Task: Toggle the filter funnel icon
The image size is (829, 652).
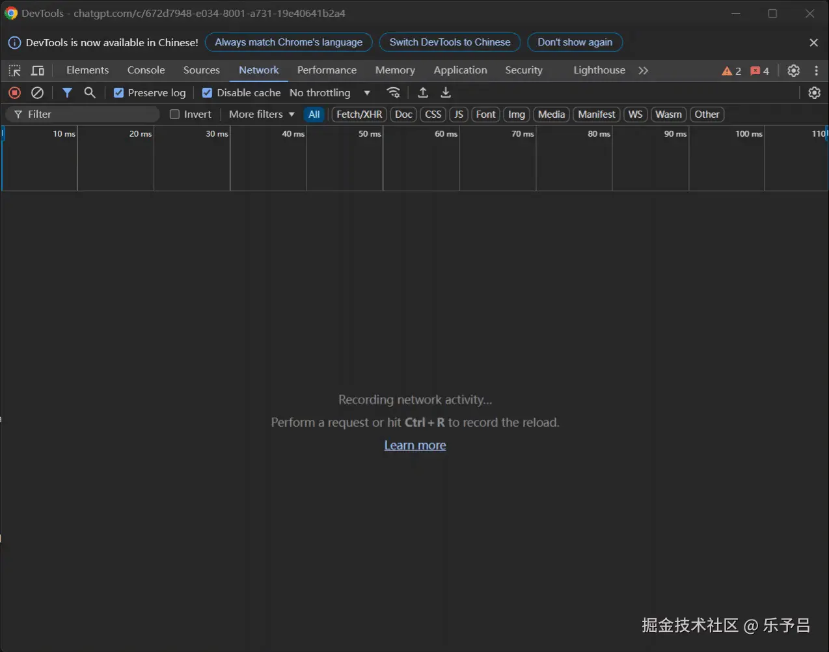Action: tap(67, 92)
